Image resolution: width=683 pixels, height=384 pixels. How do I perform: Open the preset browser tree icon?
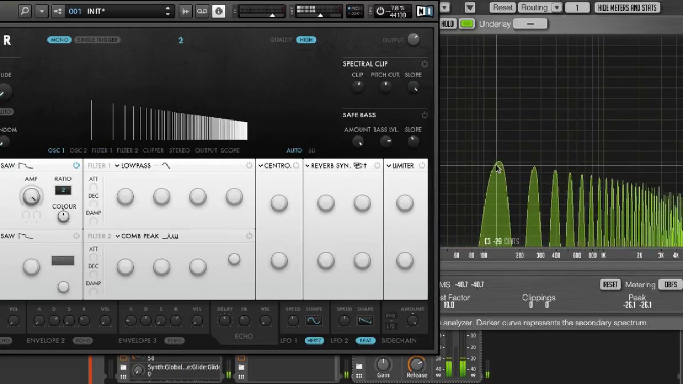tap(58, 11)
